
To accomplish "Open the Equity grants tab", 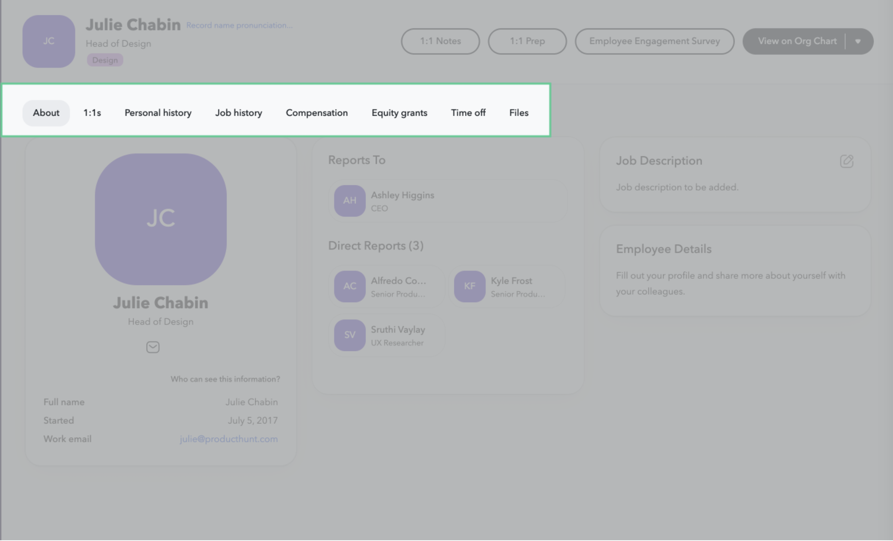I will point(399,113).
